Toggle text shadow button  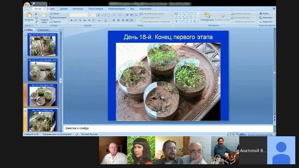click(x=89, y=21)
